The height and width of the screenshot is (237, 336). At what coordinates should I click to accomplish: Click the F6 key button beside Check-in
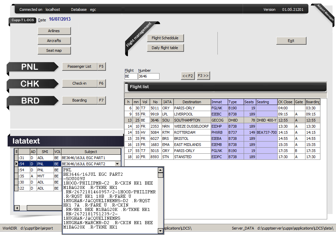tap(101, 83)
